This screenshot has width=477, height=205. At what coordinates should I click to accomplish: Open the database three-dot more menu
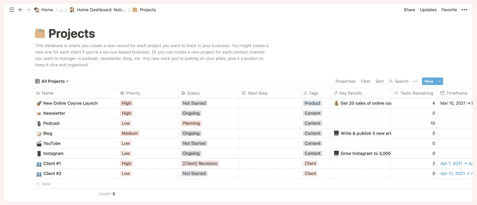pyautogui.click(x=416, y=81)
